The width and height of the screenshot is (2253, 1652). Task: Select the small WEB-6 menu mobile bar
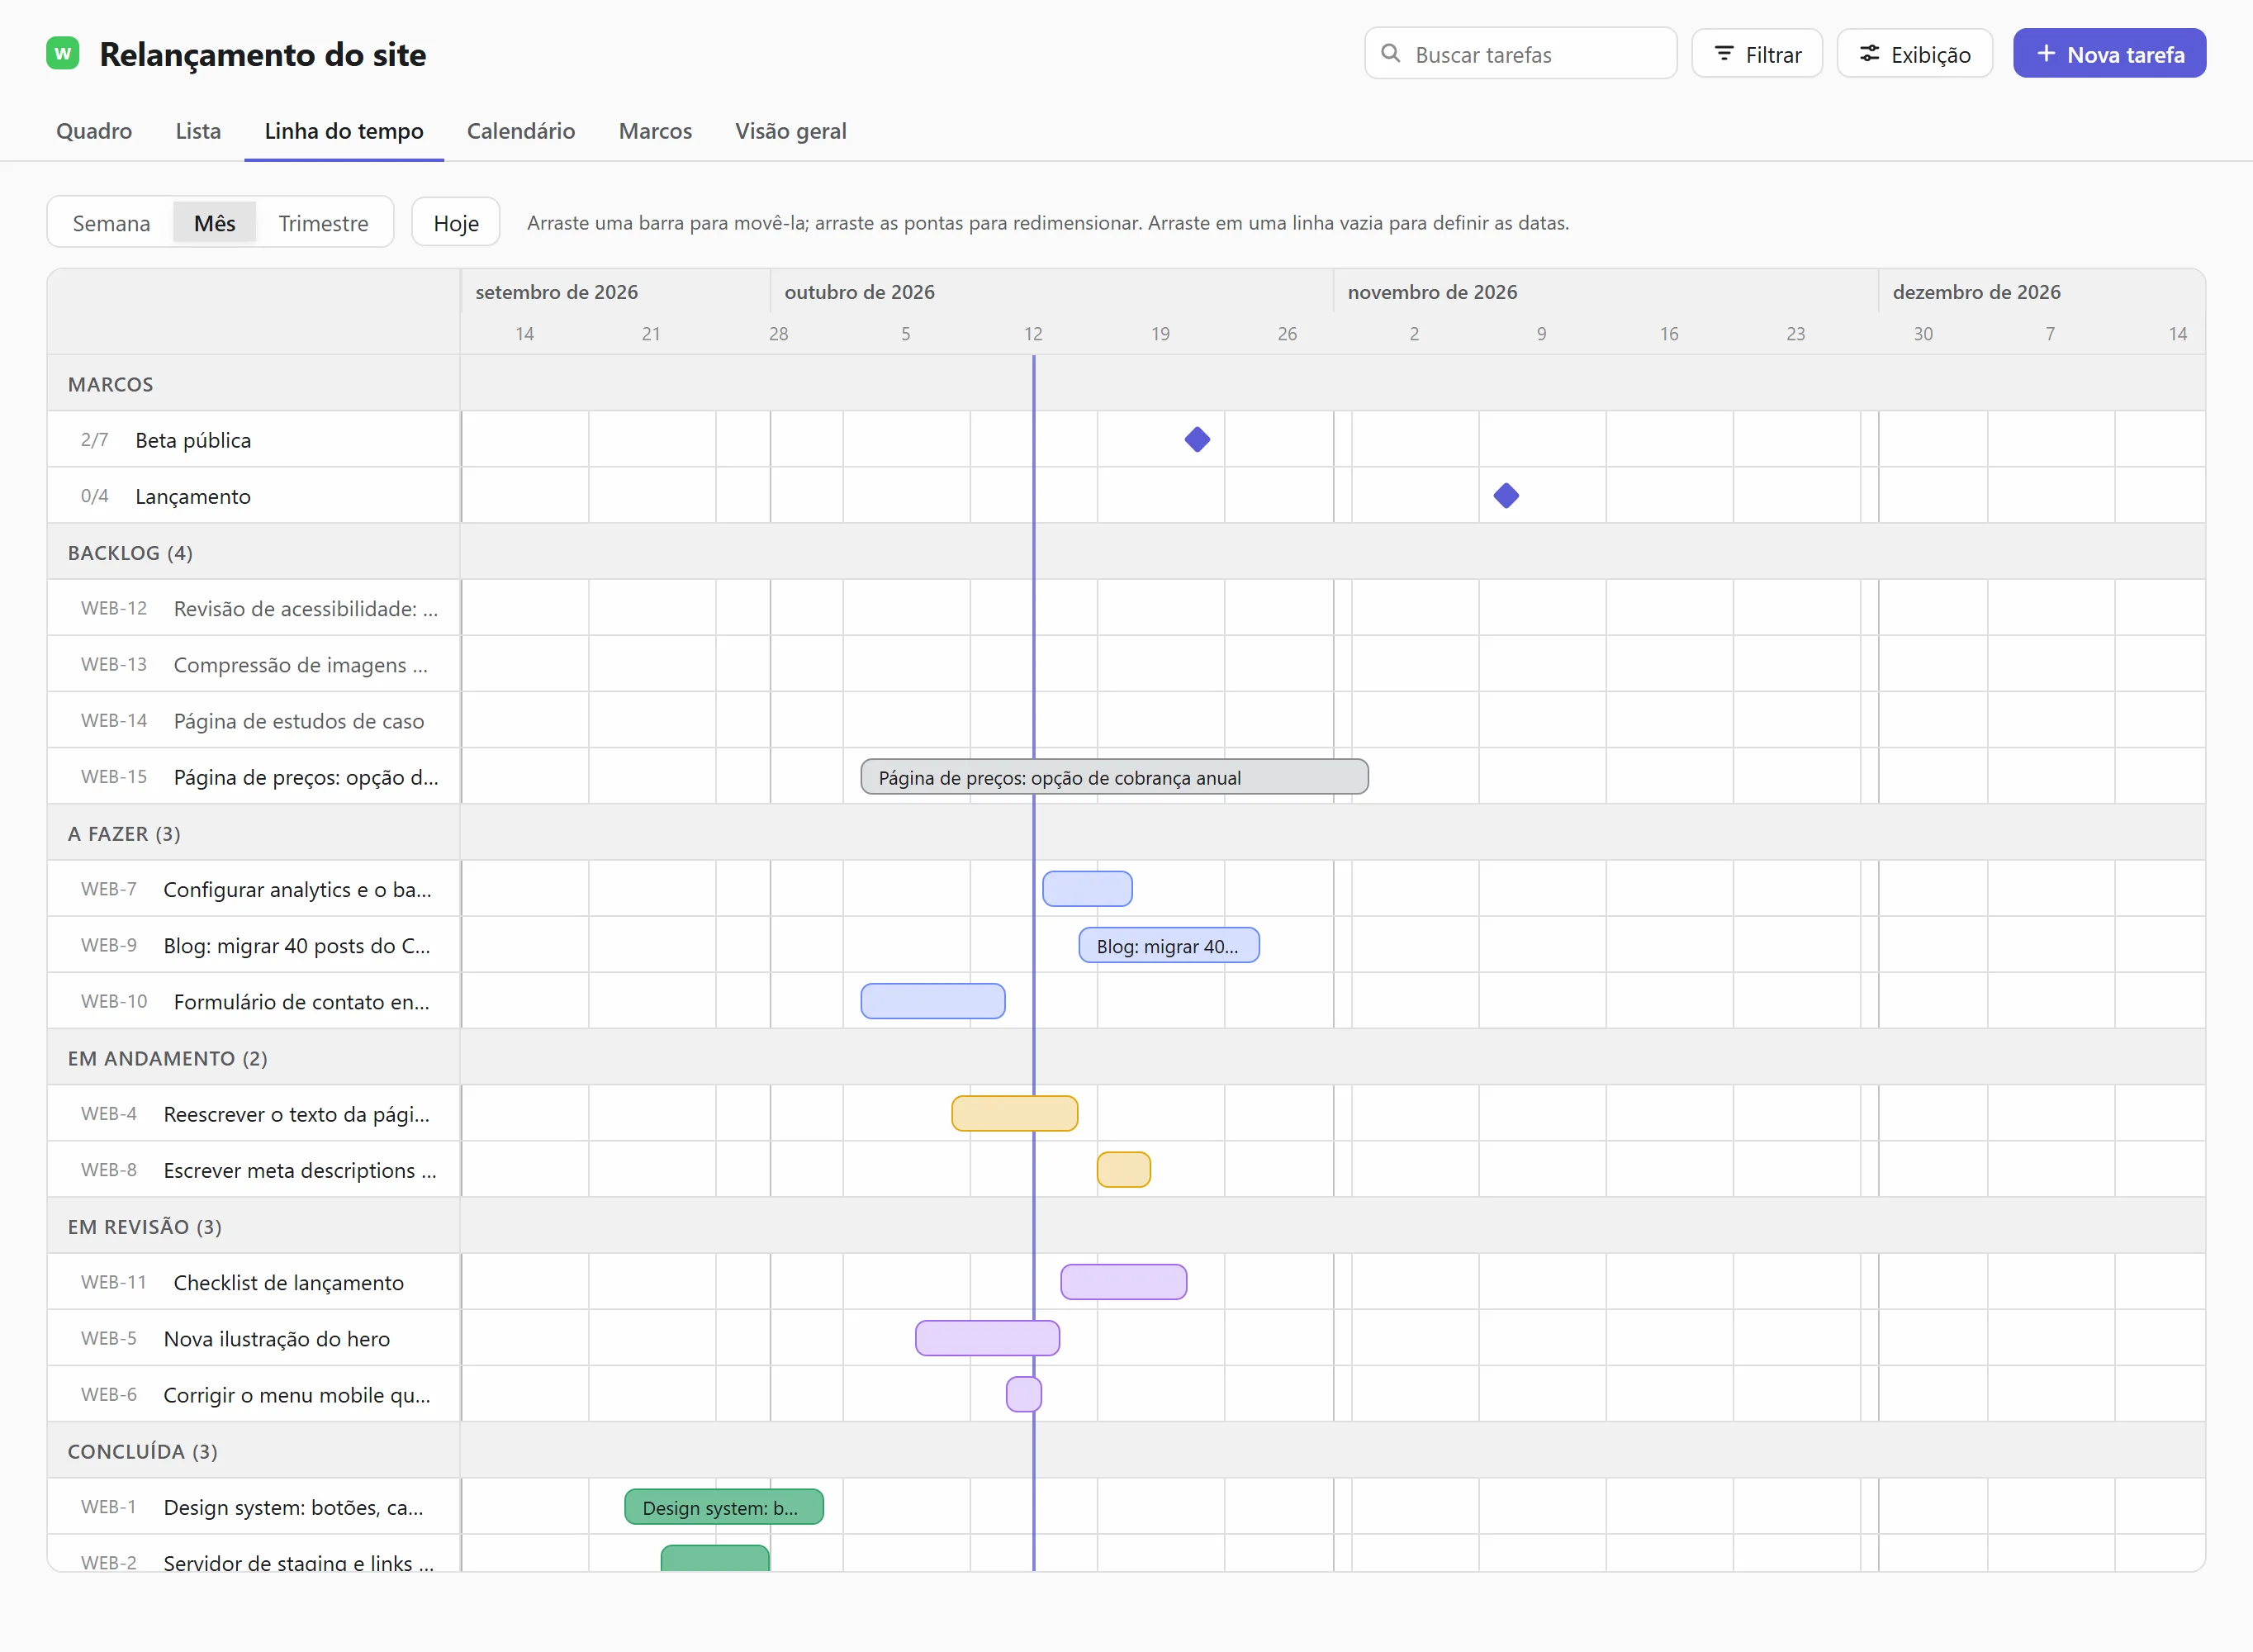1023,1394
